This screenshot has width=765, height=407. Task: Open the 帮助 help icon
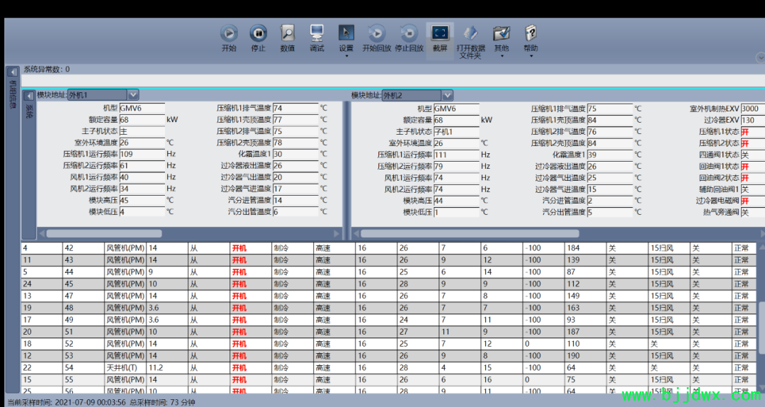[x=531, y=33]
